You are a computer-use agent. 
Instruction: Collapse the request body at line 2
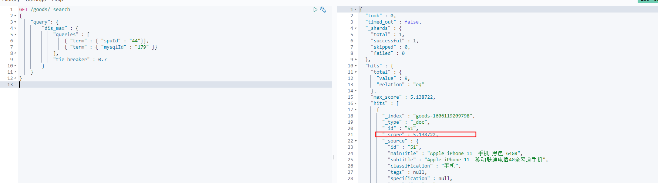tap(15, 16)
